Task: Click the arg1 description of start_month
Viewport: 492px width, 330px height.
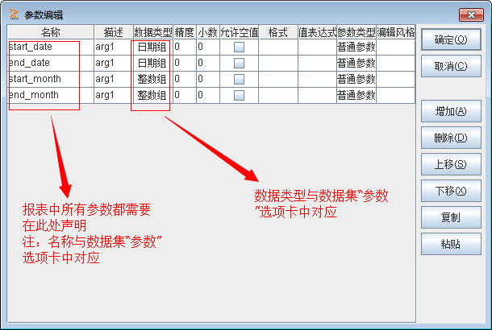Action: (x=114, y=79)
